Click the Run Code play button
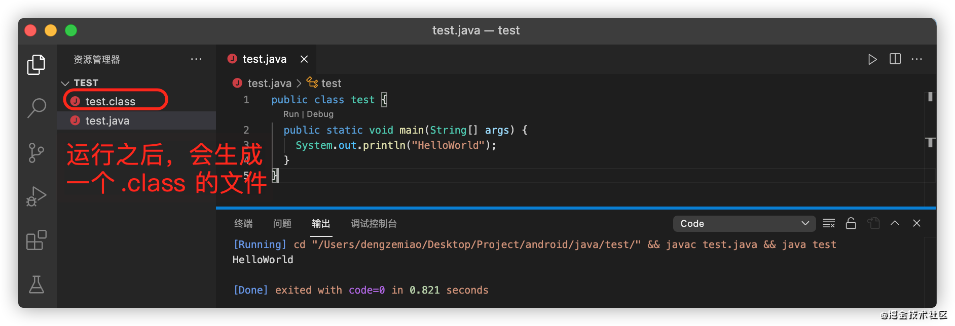Image resolution: width=955 pixels, height=326 pixels. click(x=872, y=59)
